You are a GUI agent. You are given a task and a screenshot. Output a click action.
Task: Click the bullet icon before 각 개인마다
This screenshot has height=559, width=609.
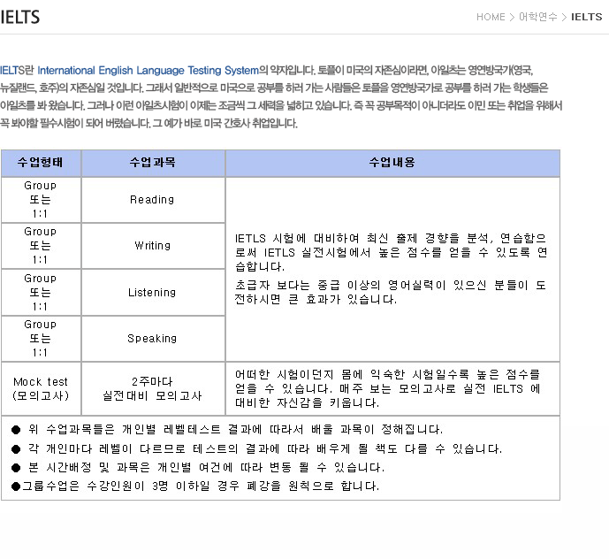point(16,448)
